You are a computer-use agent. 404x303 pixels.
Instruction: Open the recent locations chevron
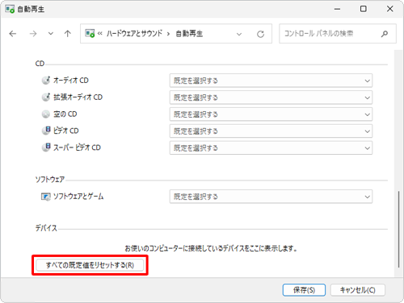tap(51, 34)
